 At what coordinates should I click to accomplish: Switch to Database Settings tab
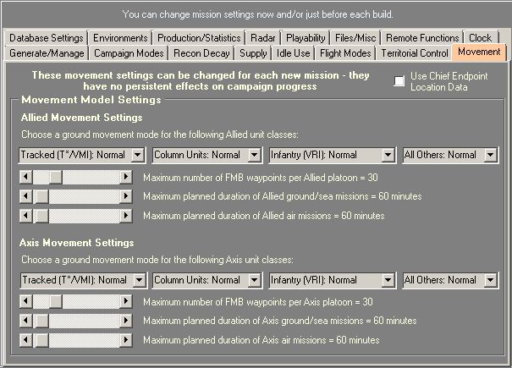tap(47, 38)
